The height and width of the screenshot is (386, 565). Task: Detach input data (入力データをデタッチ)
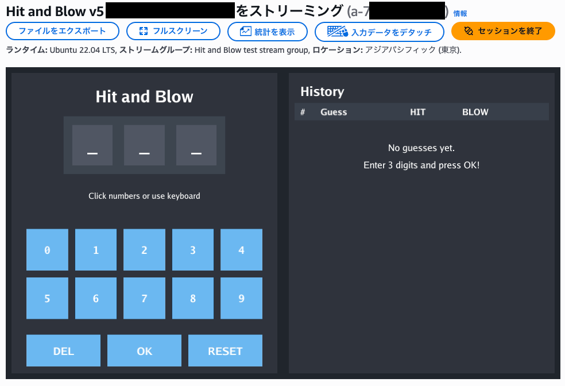click(380, 32)
